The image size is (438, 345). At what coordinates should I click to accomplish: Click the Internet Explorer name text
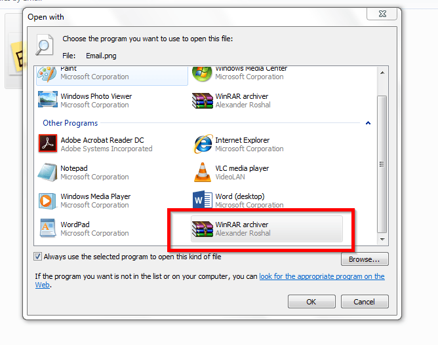pyautogui.click(x=242, y=140)
